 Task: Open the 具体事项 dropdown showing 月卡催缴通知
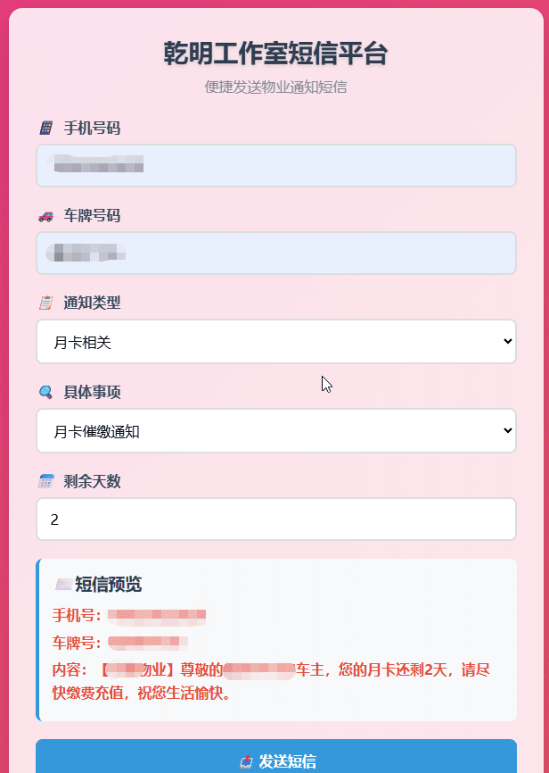click(x=275, y=429)
